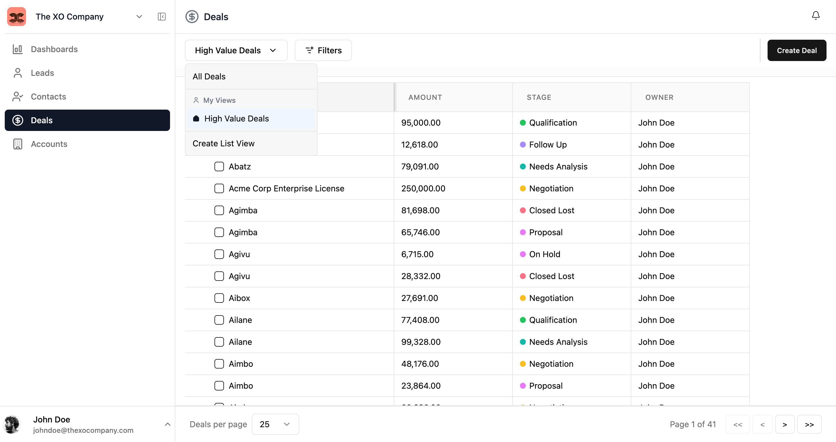Check the Agivu 6,715.00 row checkbox
The image size is (836, 442).
tap(219, 254)
